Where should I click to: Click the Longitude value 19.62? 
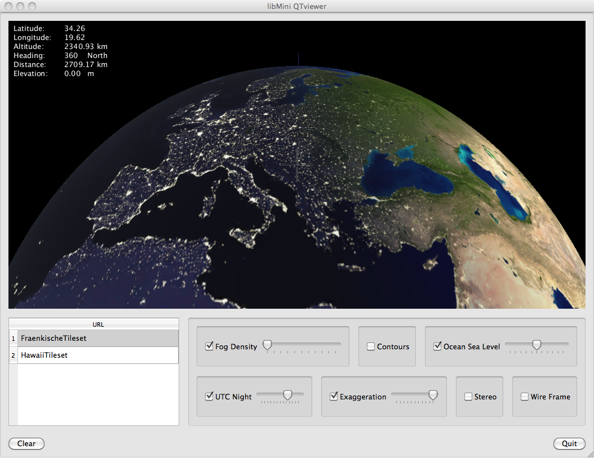pos(74,38)
